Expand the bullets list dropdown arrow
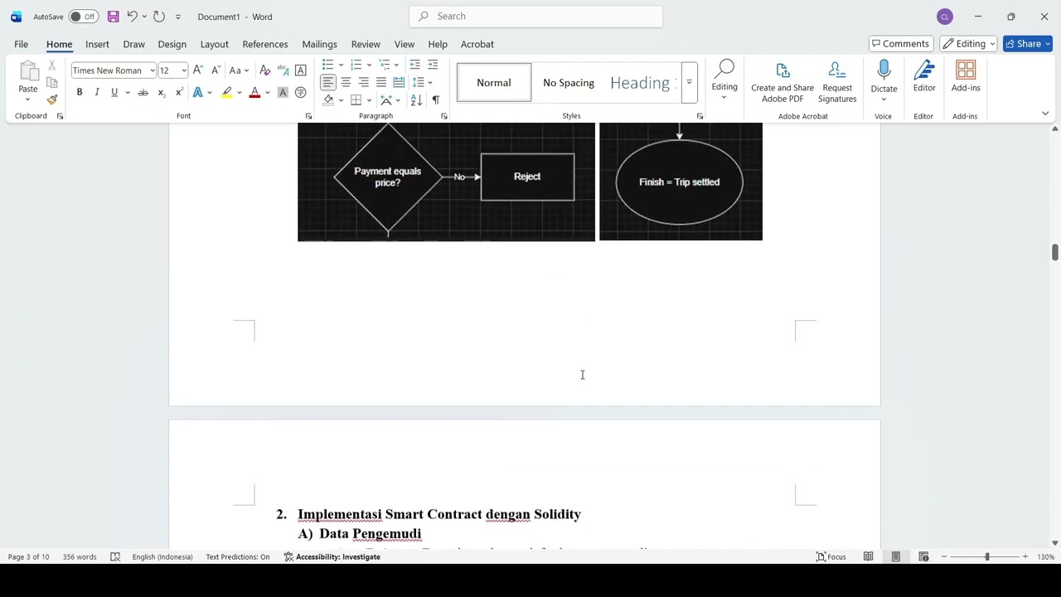 tap(341, 65)
